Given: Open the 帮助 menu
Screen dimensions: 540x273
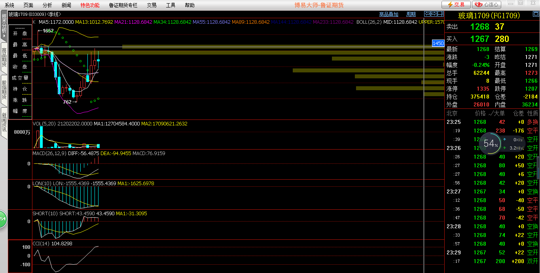Looking at the screenshot, I should (x=189, y=5).
